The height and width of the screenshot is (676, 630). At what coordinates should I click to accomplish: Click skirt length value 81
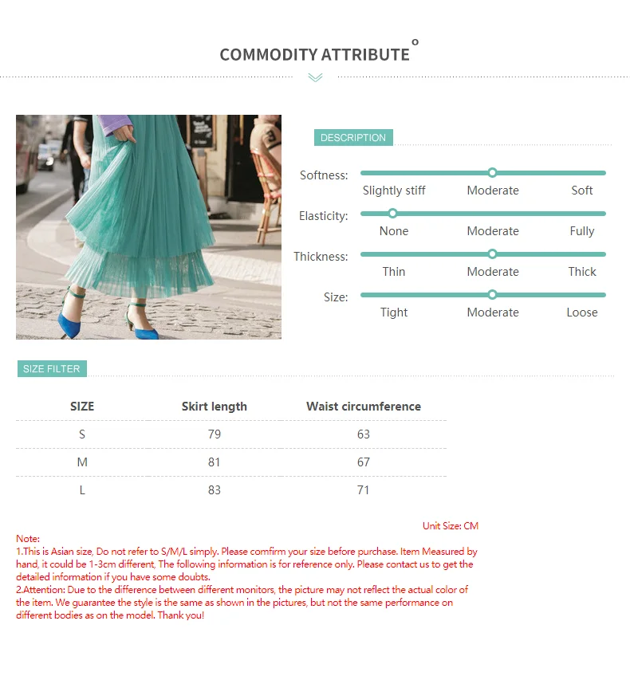[215, 462]
